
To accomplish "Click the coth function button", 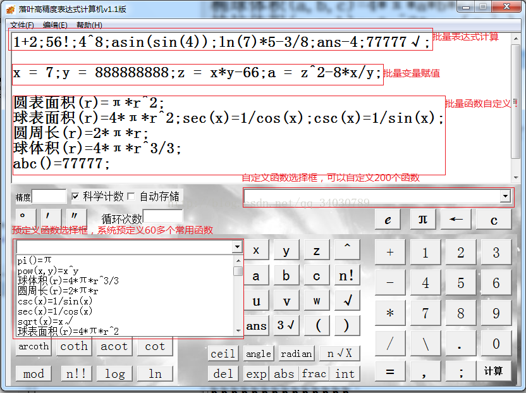I will pos(74,346).
